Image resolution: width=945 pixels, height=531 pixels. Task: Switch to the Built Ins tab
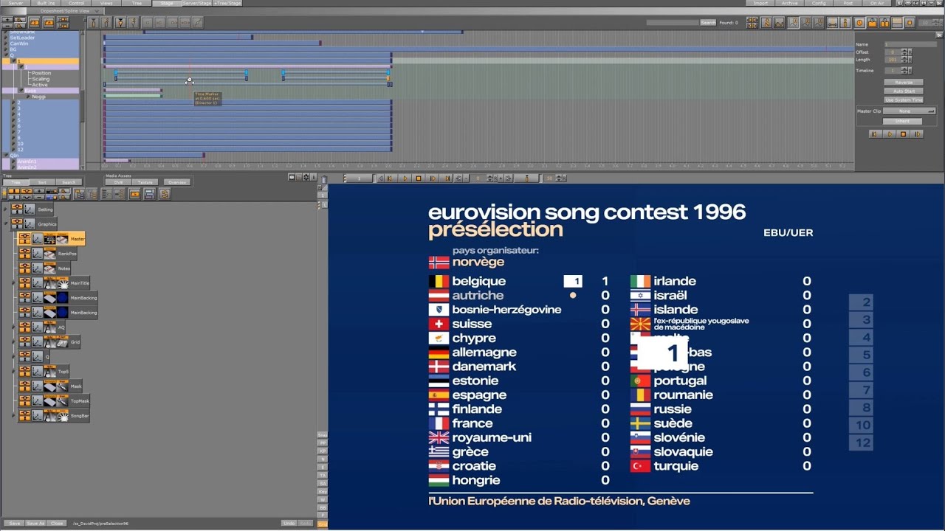point(46,3)
